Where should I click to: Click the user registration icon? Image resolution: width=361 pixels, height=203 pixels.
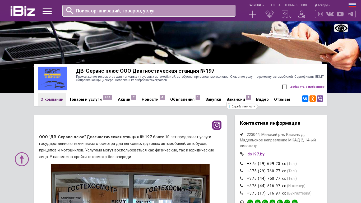[x=302, y=14]
